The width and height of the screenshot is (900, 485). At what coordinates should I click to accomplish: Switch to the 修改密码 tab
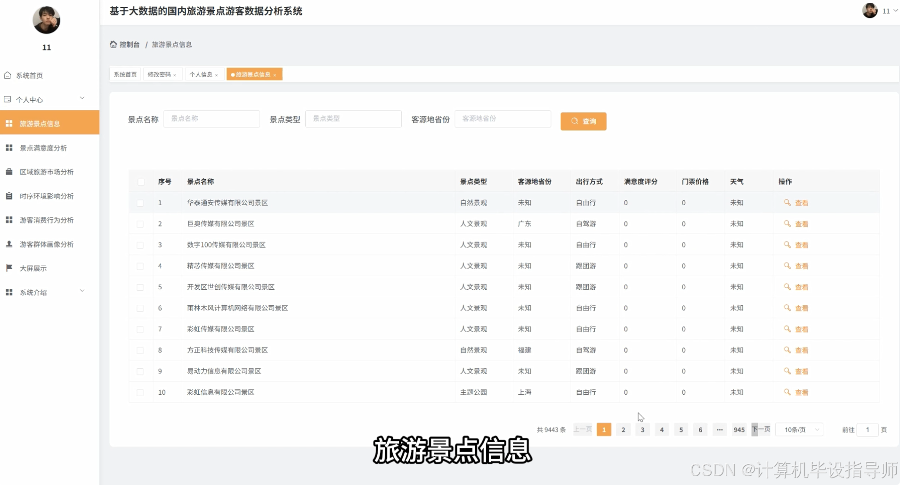[x=160, y=74]
